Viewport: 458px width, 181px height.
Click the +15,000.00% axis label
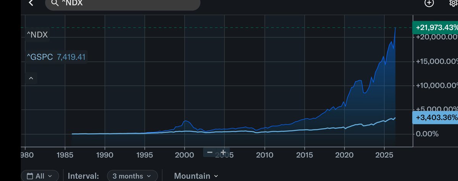coord(437,61)
